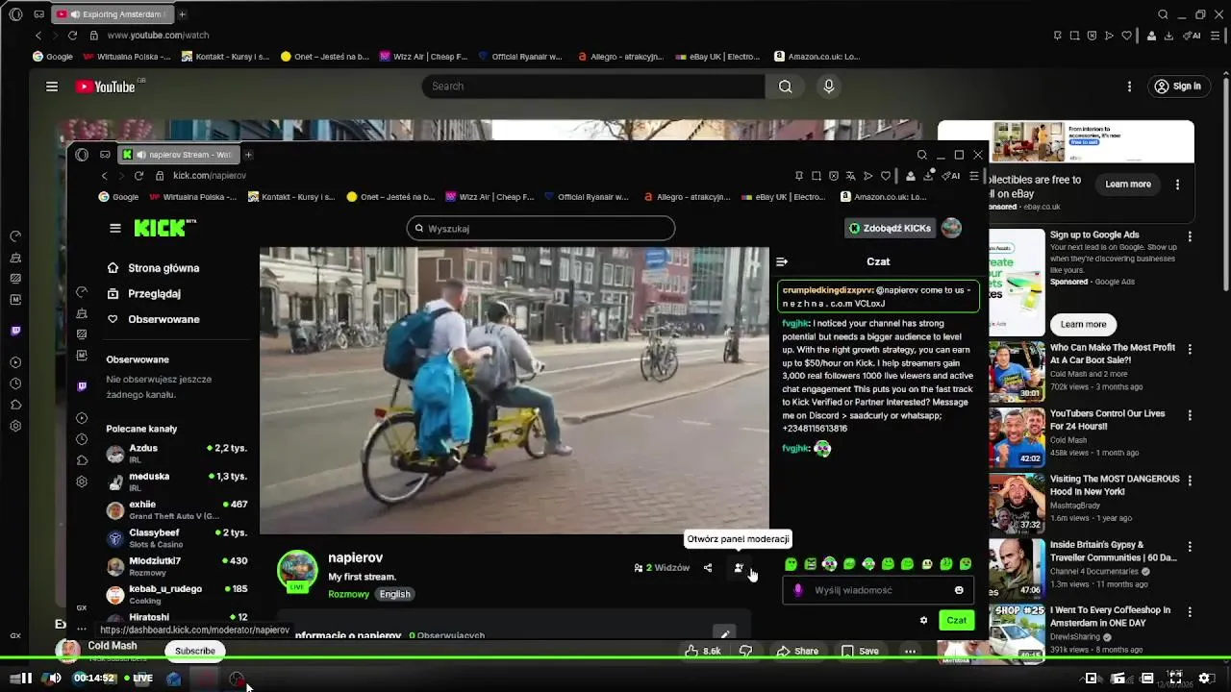The height and width of the screenshot is (692, 1231).
Task: Open menu for MOST DANGEROUS Hood video
Action: click(x=1190, y=481)
